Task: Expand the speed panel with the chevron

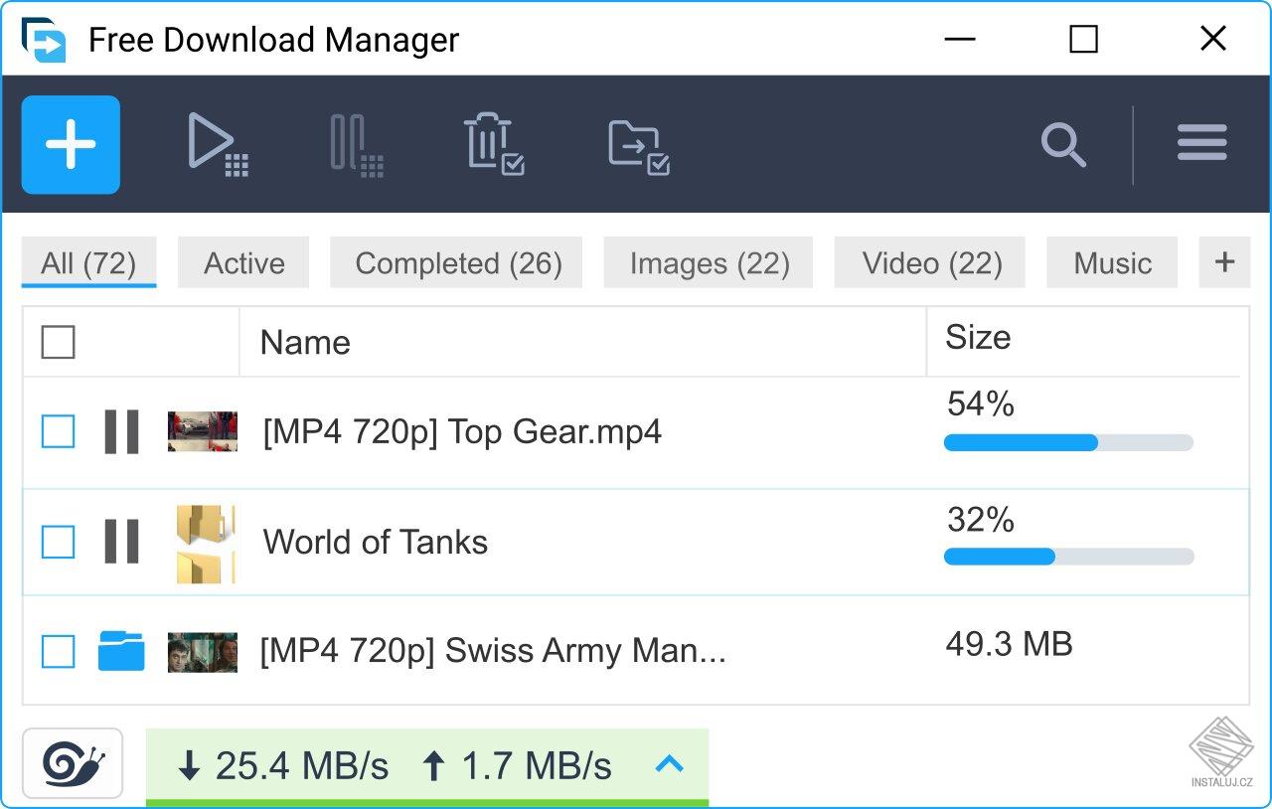Action: coord(670,764)
